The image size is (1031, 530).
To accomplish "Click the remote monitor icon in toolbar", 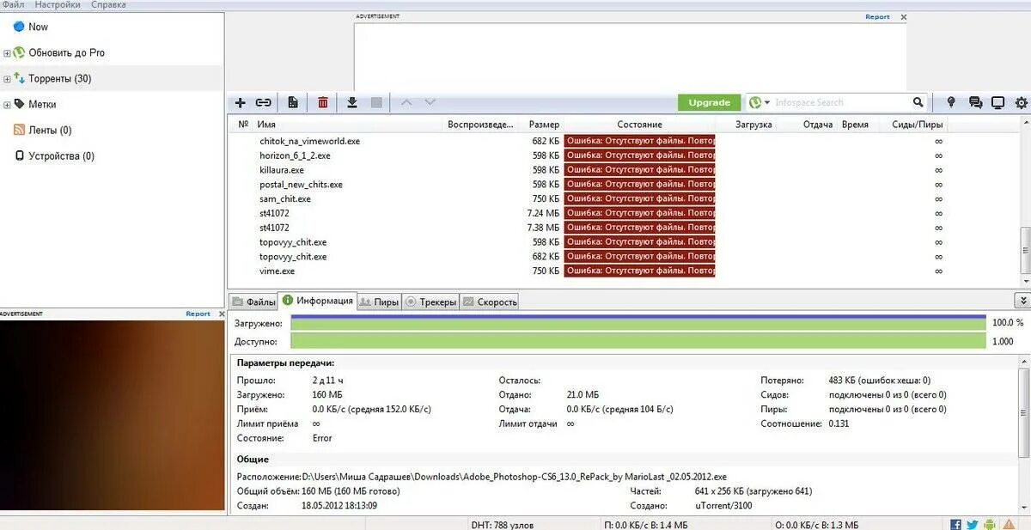I will click(x=997, y=102).
